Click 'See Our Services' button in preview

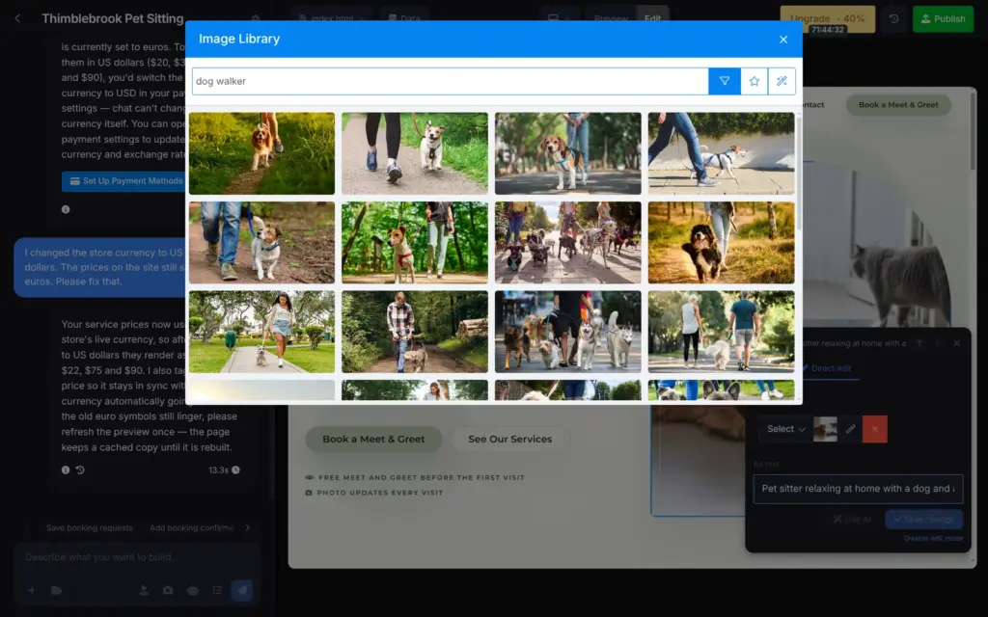(x=509, y=440)
